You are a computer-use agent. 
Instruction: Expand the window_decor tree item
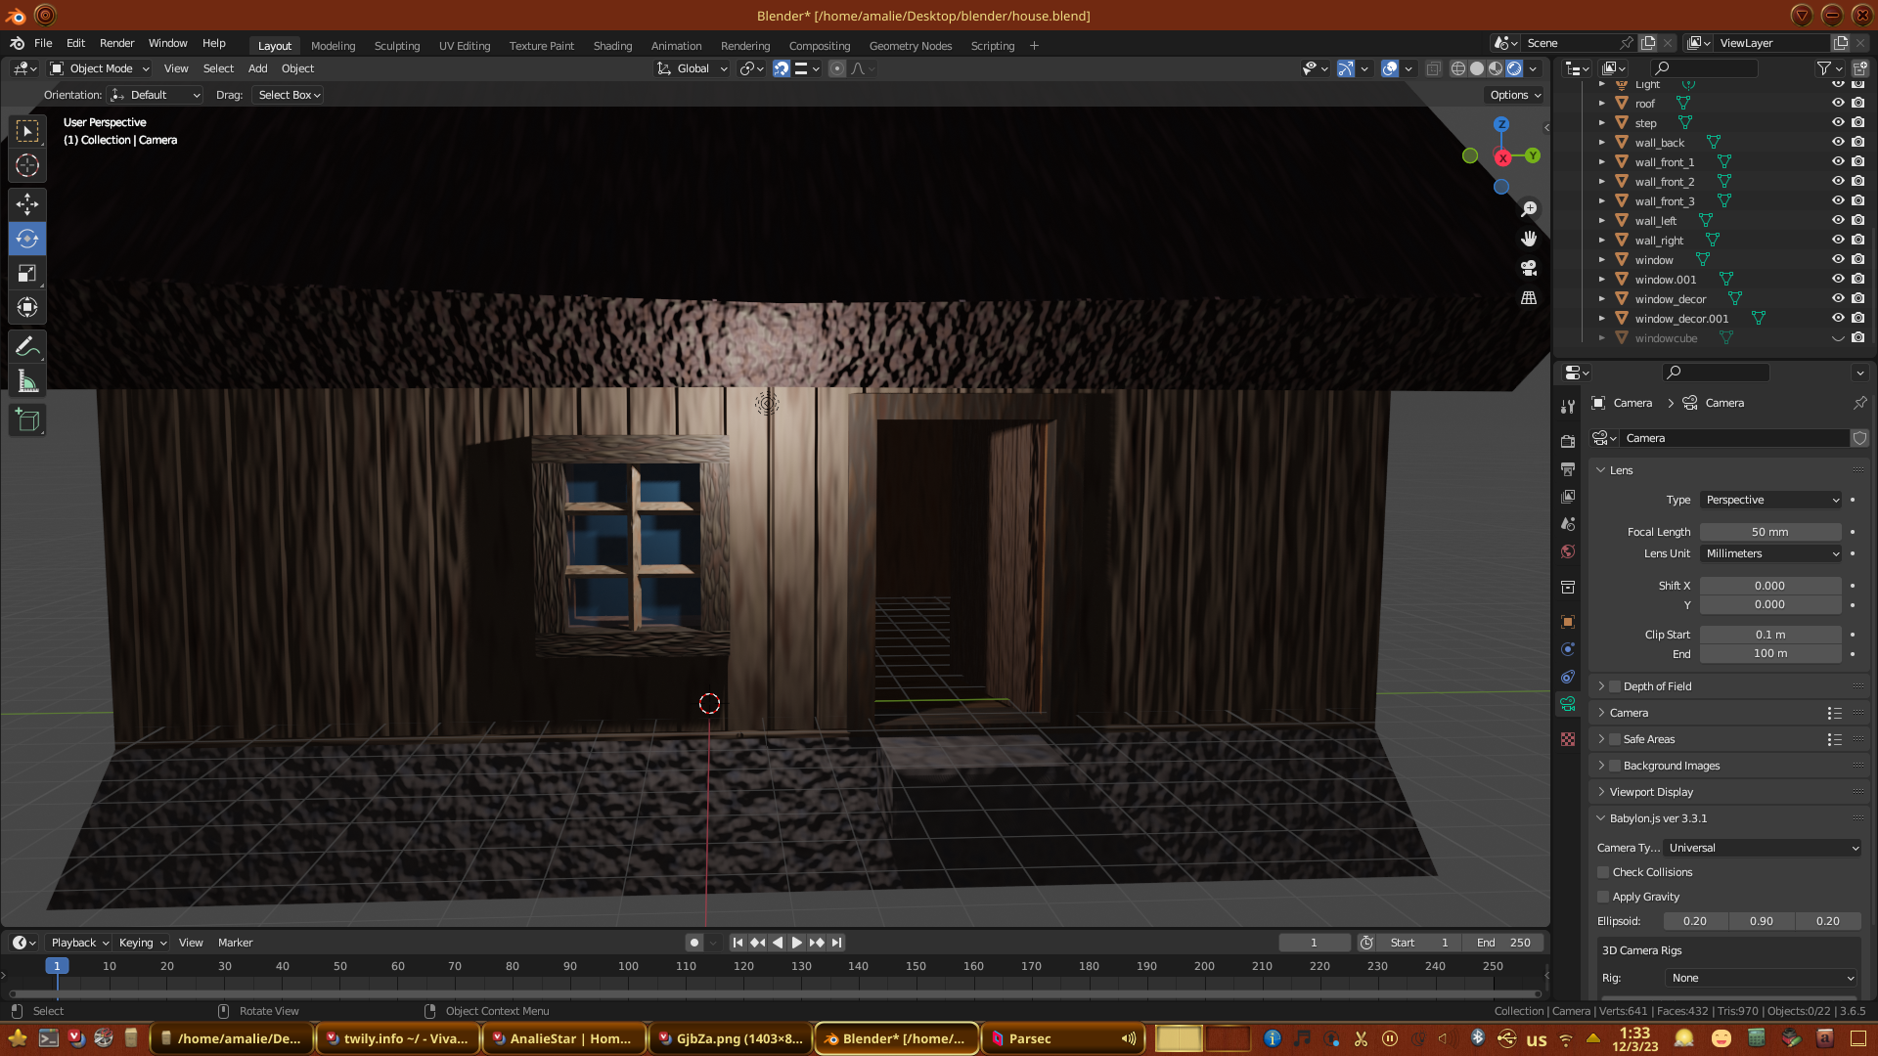click(x=1601, y=299)
